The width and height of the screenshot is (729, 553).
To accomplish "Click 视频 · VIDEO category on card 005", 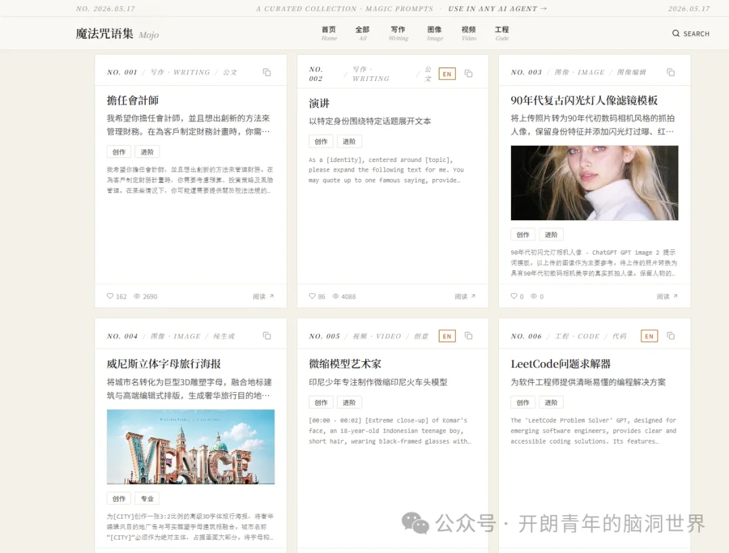I will 377,336.
